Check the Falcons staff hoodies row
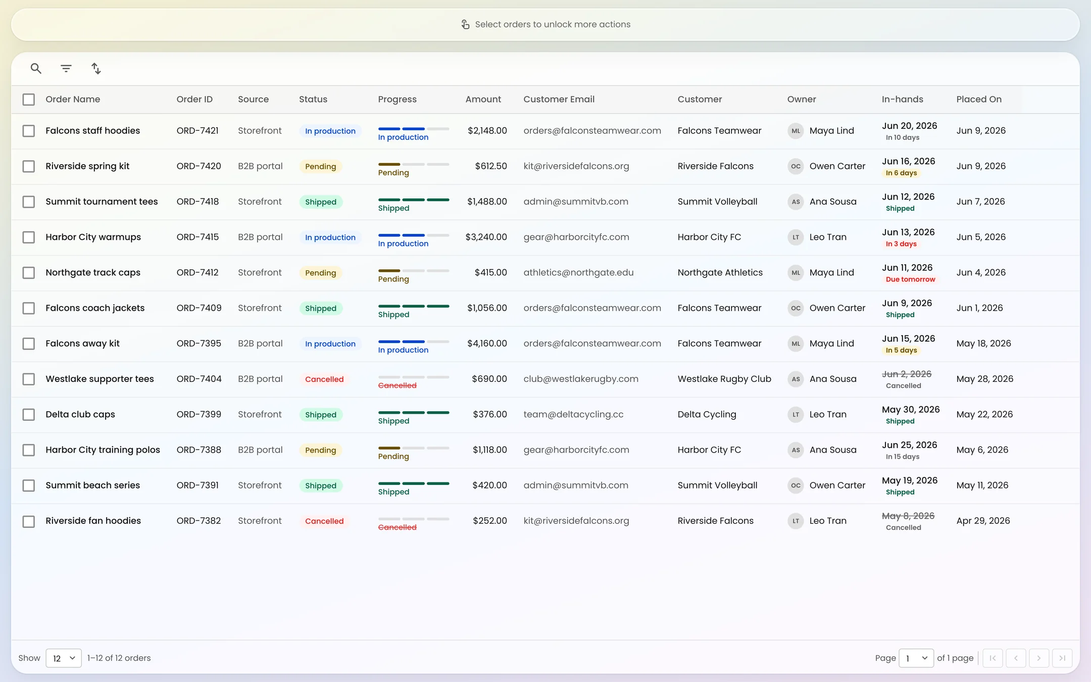This screenshot has height=682, width=1091. (x=29, y=131)
